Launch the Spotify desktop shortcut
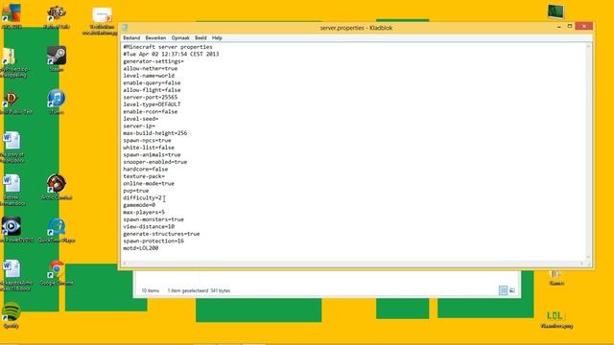Screen dimensions: 614x345 [x=11, y=315]
